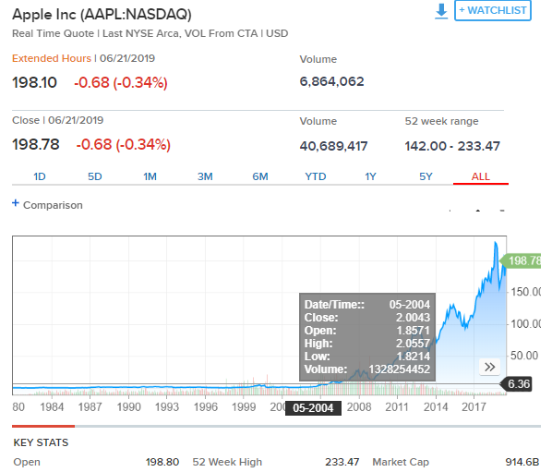Click the 6.36 crosshair price marker

(516, 384)
